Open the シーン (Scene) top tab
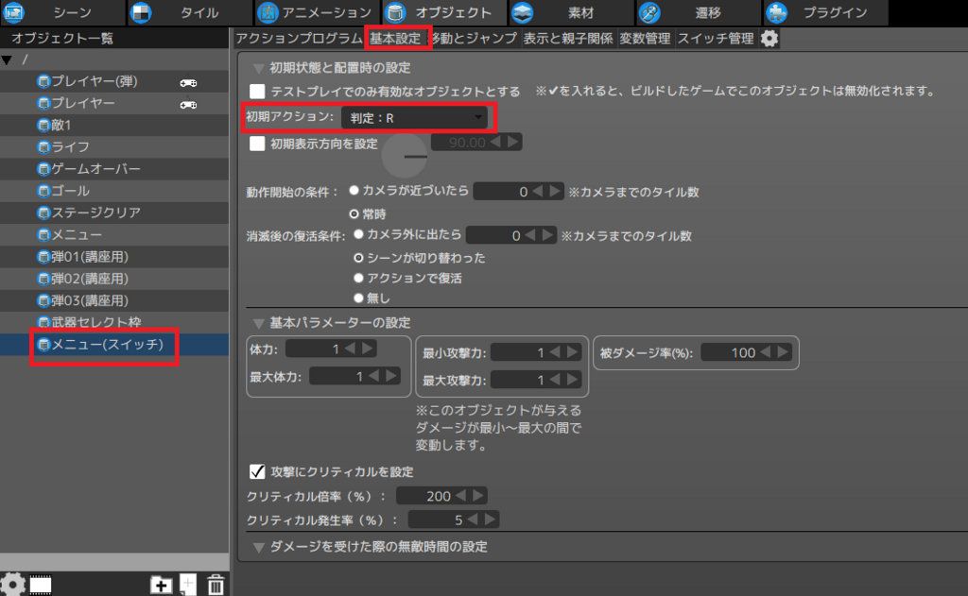The image size is (968, 596). (61, 12)
